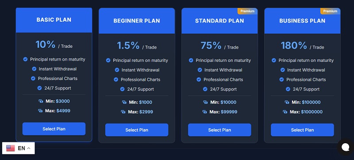
Task: Click the Max deposit icon in Beginner Plan
Action: pyautogui.click(x=123, y=112)
